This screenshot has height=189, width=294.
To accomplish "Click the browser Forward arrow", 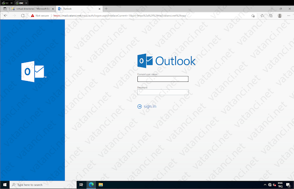I will pyautogui.click(x=14, y=16).
